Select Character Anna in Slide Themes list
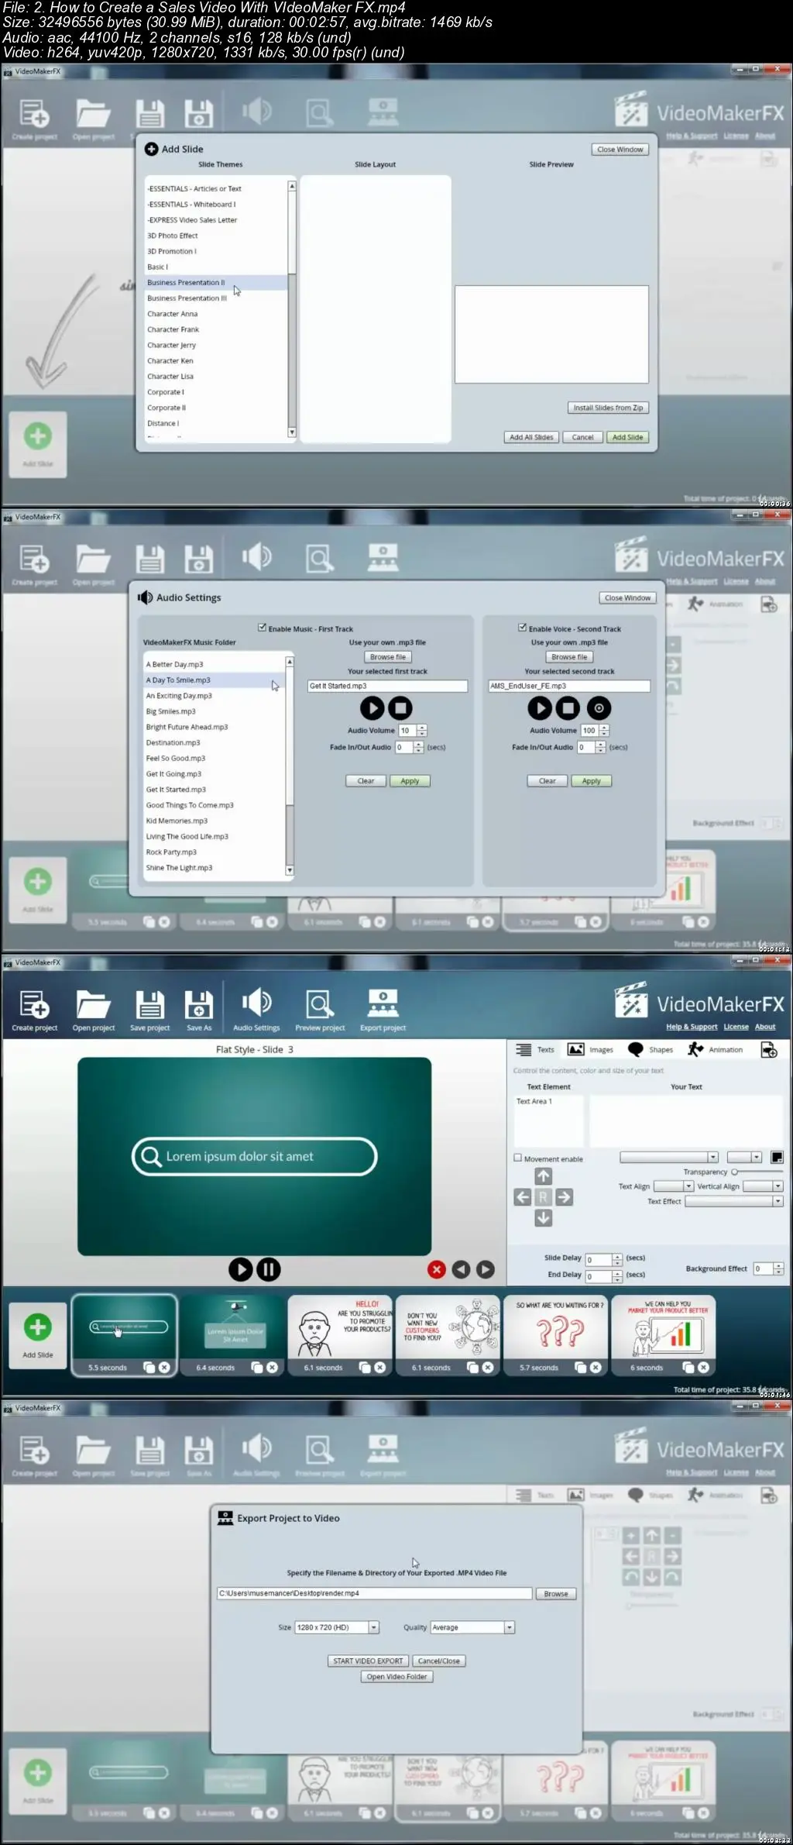 [x=216, y=314]
